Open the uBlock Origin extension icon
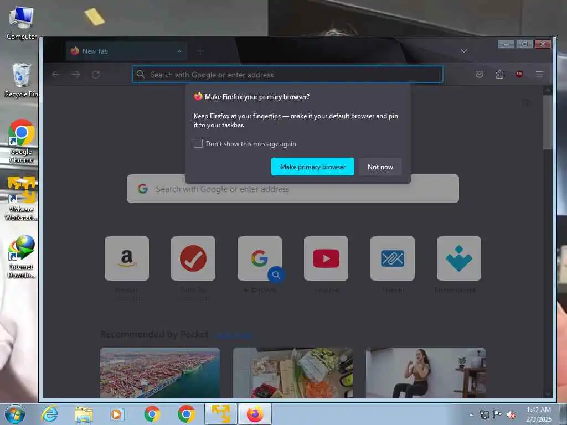This screenshot has width=567, height=425. tap(519, 74)
